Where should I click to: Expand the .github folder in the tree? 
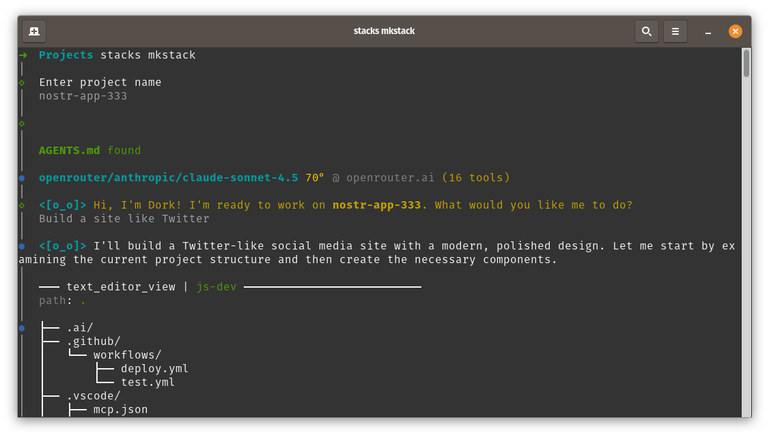coord(94,341)
